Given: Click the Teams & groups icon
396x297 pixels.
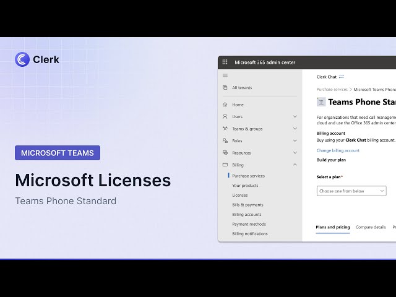Looking at the screenshot, I should 225,128.
